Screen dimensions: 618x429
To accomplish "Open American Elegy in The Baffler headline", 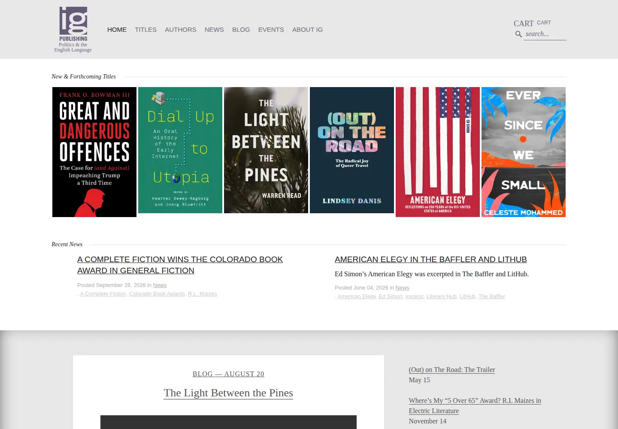I will (x=431, y=260).
